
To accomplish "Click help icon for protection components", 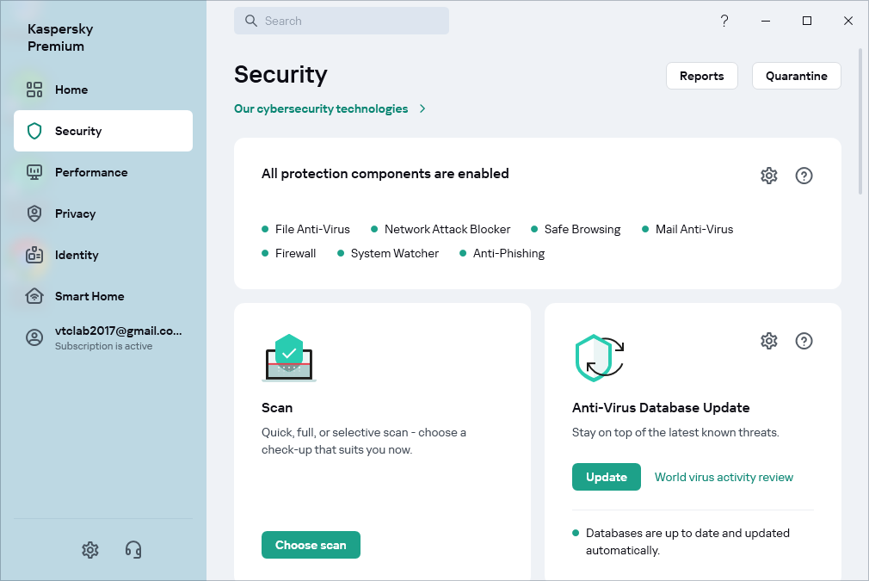I will pos(804,176).
